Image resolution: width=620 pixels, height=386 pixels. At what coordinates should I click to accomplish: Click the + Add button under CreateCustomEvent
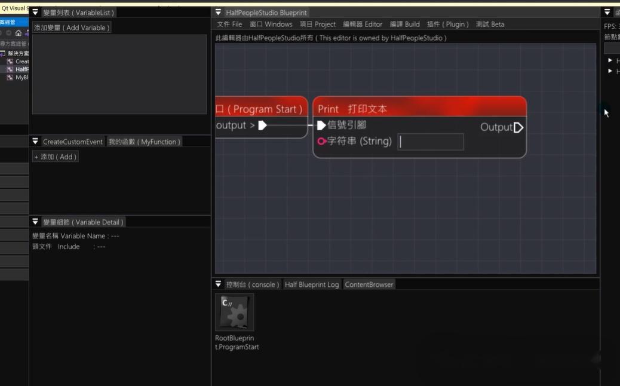(x=55, y=156)
